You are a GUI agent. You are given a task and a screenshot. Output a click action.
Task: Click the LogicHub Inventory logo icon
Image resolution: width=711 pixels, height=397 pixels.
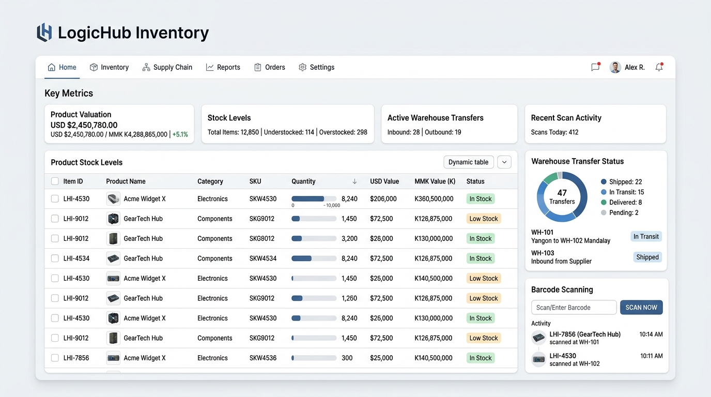coord(44,33)
